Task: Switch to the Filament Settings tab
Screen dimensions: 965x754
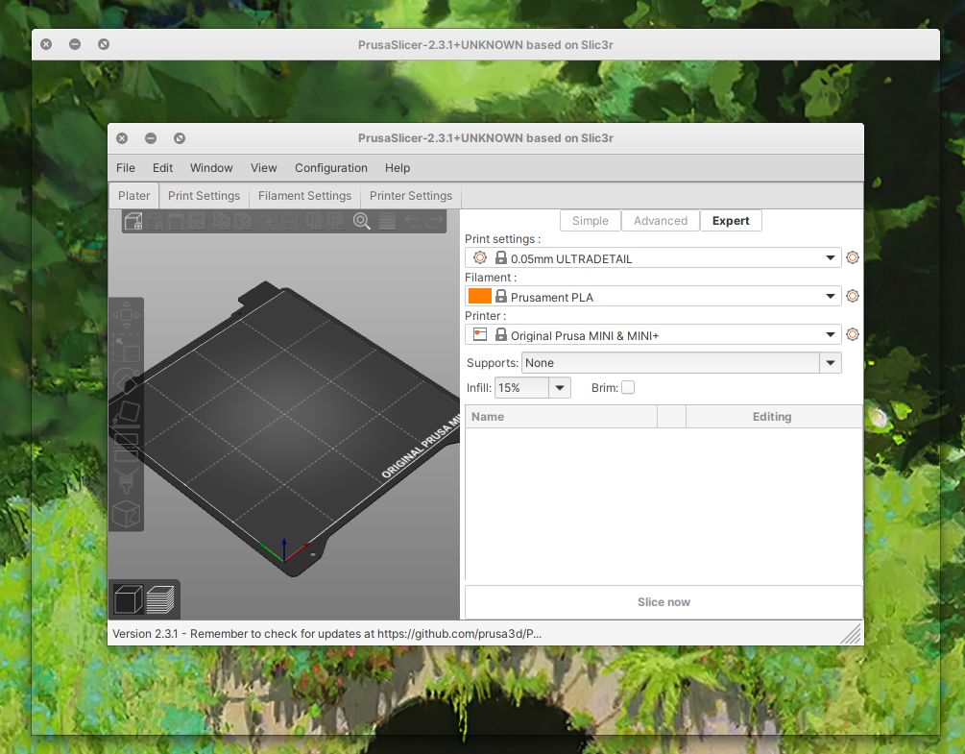Action: (304, 196)
